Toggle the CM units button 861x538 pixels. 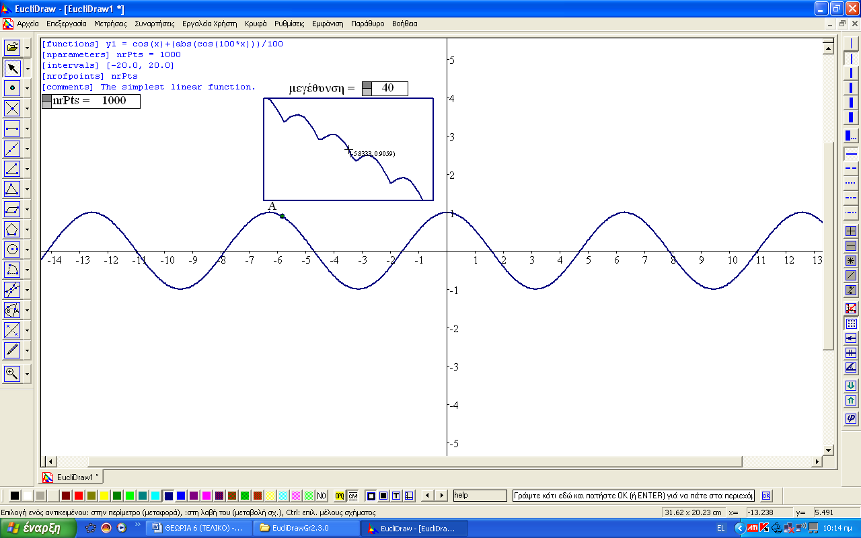point(352,496)
